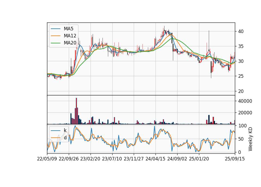The image size is (261, 187).
Task: Click the orange d line legend sample
Action: pyautogui.click(x=55, y=138)
